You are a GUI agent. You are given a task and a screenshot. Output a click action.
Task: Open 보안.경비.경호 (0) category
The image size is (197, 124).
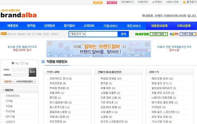coord(162,117)
